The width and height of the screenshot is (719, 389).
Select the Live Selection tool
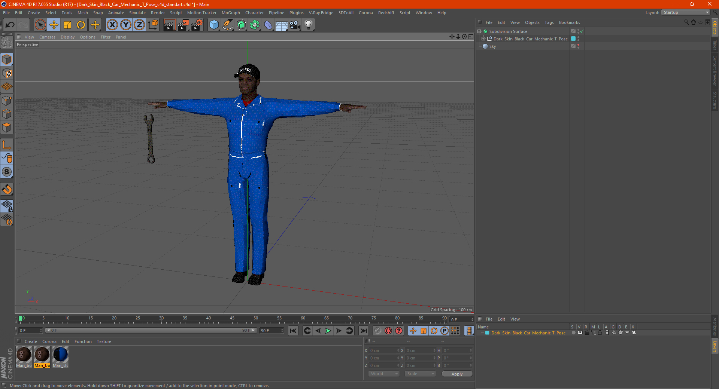click(x=40, y=25)
